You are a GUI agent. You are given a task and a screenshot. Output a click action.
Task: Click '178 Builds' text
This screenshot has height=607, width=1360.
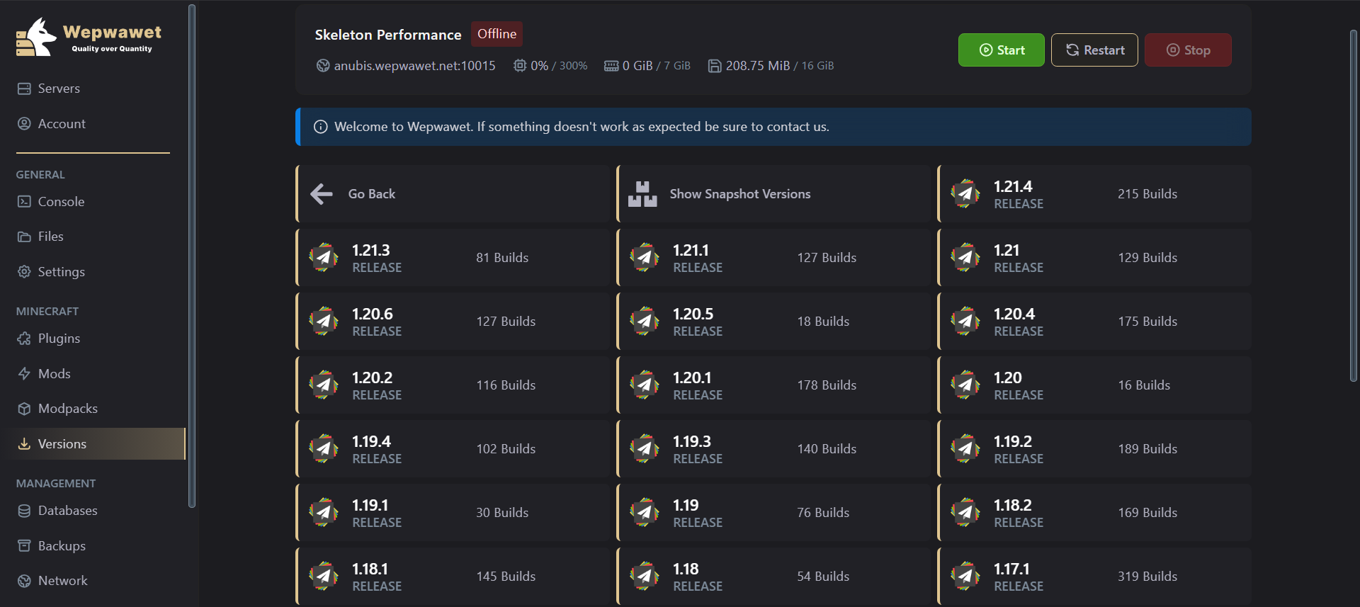pyautogui.click(x=827, y=385)
